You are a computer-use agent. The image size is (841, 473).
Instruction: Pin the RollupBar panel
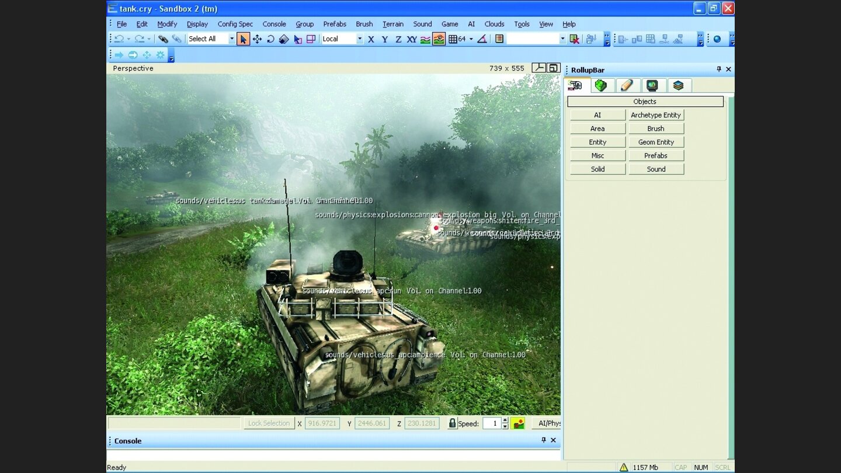coord(719,69)
